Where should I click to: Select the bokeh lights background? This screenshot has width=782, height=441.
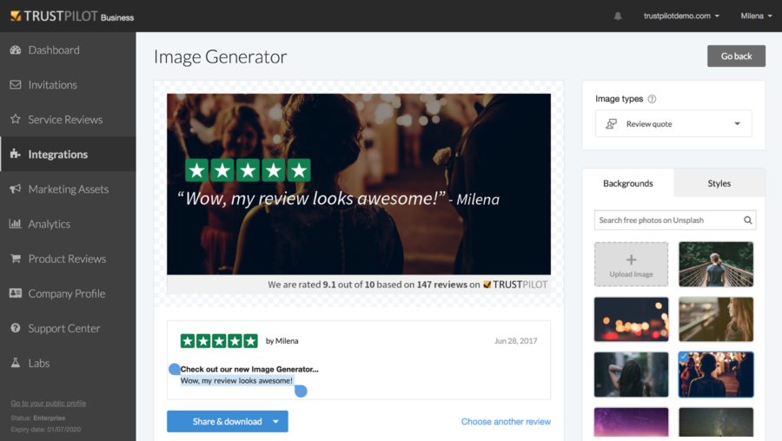(x=632, y=319)
